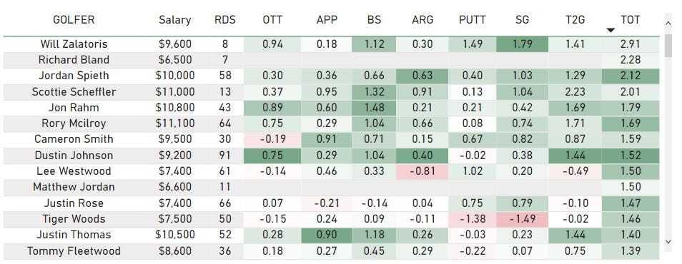Click Justin Thomas's 0.90 APP cell
Screen dimensions: 682x264
[327, 235]
